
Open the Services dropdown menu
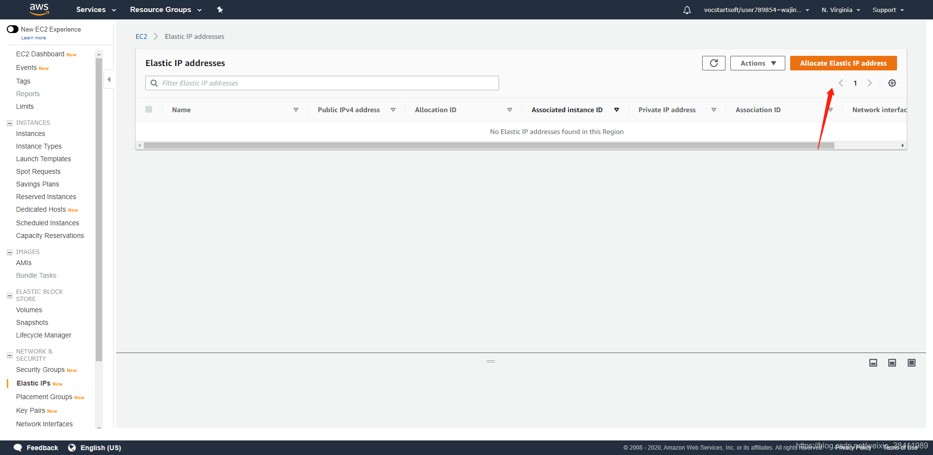coord(96,10)
